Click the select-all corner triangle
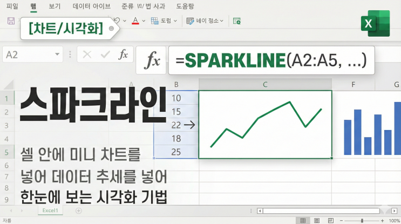The image size is (401, 224). (9, 85)
